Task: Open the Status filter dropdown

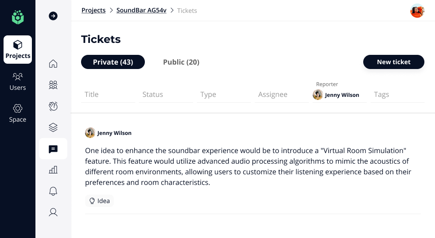Action: click(166, 95)
